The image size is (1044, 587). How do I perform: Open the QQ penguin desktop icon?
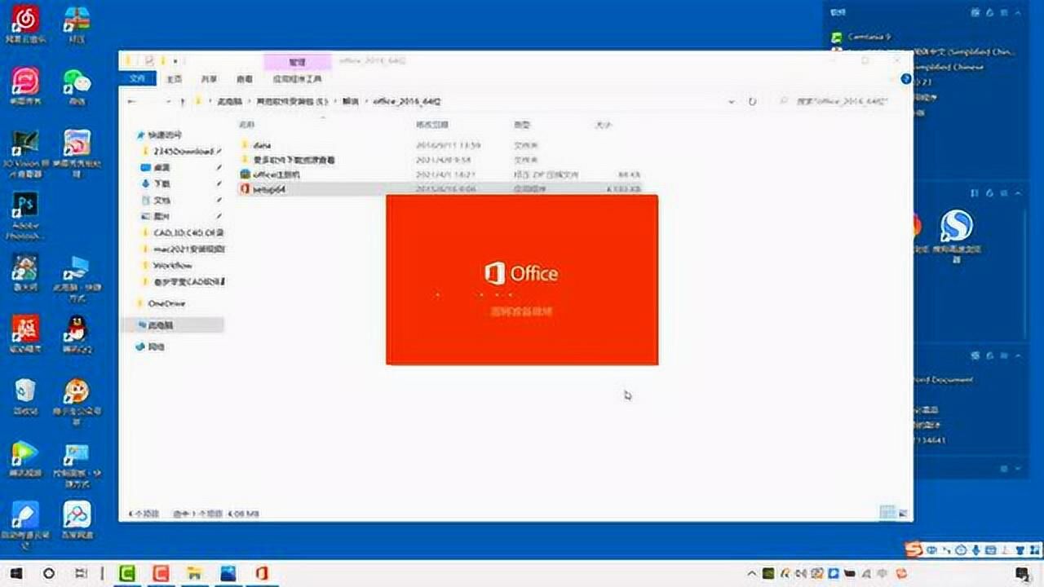(x=77, y=334)
